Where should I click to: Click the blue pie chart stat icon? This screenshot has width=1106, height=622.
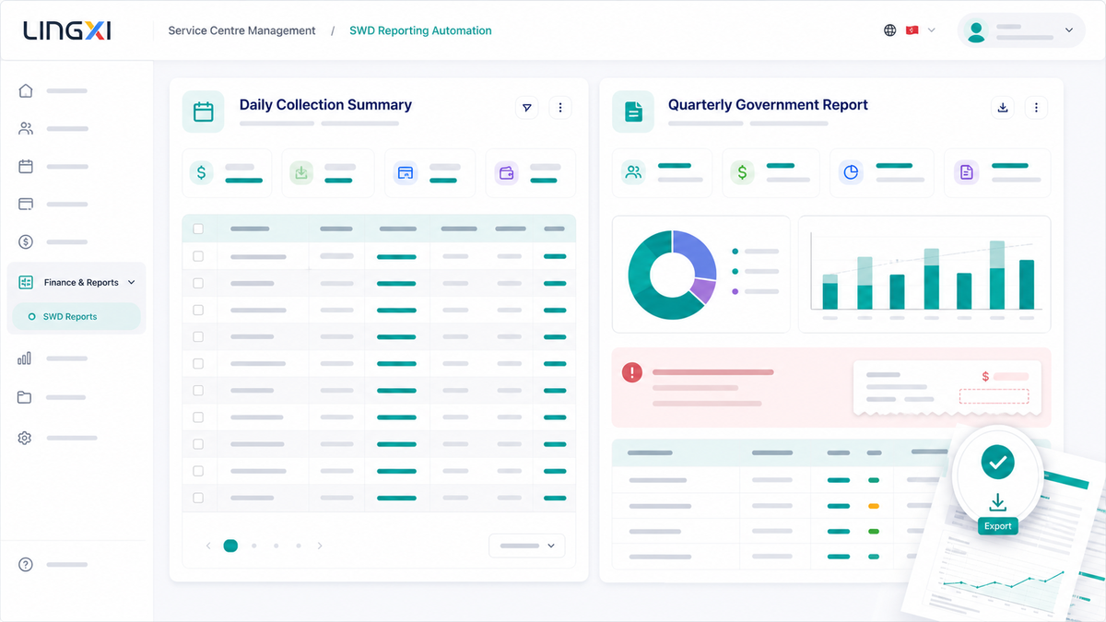[x=851, y=172]
